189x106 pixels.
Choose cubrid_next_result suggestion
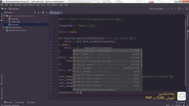[107, 85]
